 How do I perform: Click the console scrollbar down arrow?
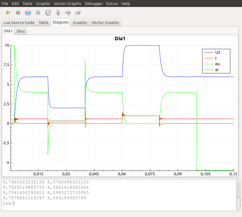click(239, 209)
